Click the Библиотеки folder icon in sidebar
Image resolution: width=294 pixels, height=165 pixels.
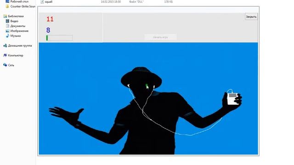[x=5, y=16]
